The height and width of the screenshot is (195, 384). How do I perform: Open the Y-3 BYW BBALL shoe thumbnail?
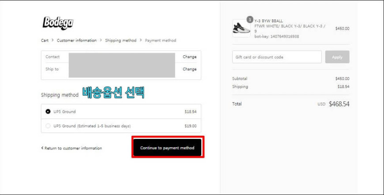coord(241,28)
